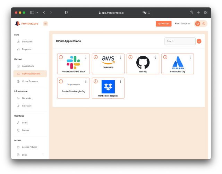Open options menu on dropbox card
Viewport: 222px width, 174px height.
(121, 81)
